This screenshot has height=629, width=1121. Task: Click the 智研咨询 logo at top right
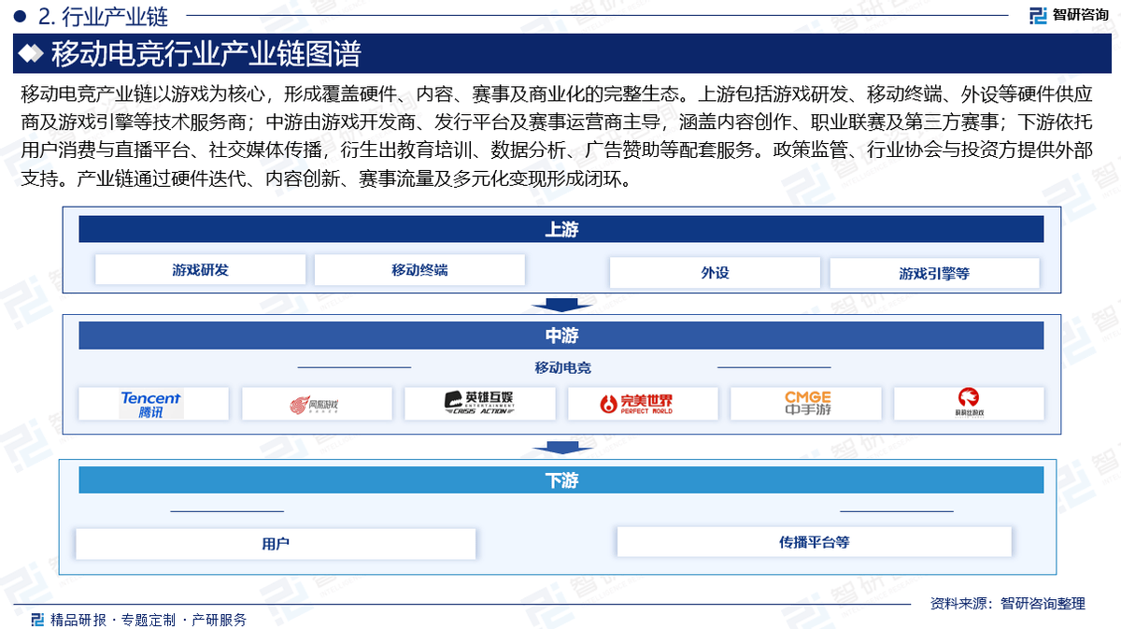[1069, 15]
